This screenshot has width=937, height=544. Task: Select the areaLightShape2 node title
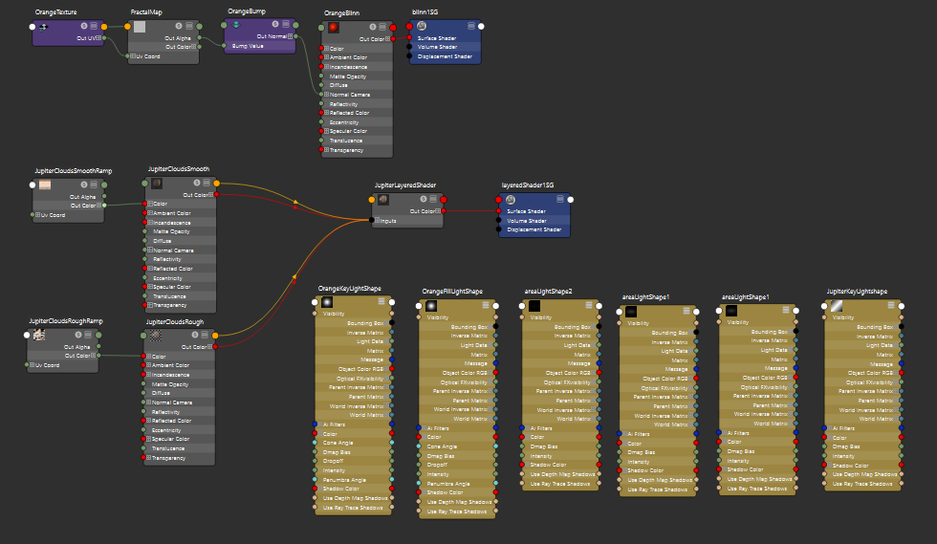coord(548,291)
